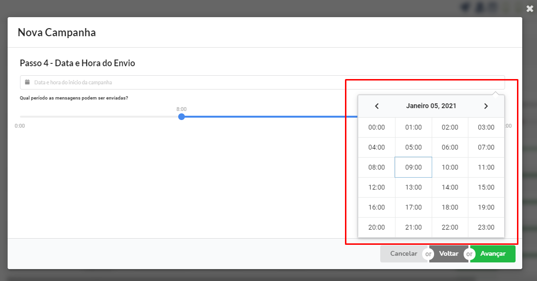Advance to next day with right chevron

point(486,106)
